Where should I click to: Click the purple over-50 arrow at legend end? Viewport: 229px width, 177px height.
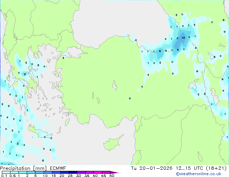coord(114,172)
